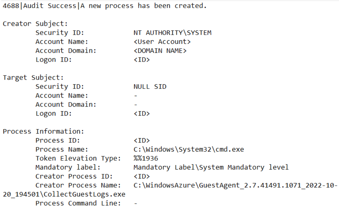This screenshot has height=210, width=339.
Task: Click the "Creator Process Name:" label
Action: [78, 185]
